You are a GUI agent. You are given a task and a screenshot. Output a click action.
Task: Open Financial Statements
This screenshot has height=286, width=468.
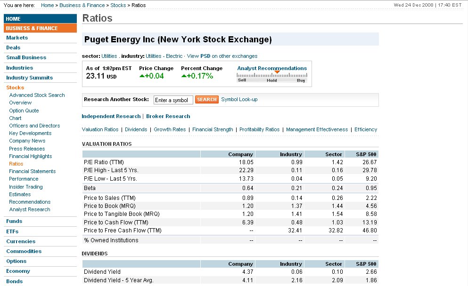tap(32, 171)
